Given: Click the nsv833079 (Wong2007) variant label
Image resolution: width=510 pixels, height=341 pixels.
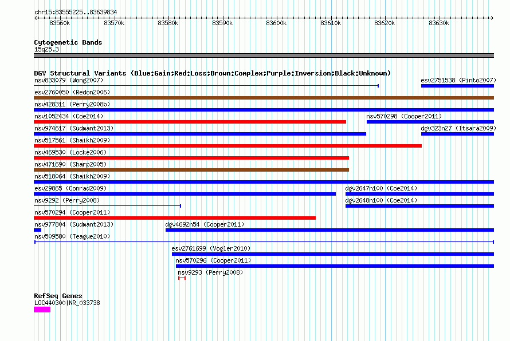Looking at the screenshot, I should click(x=69, y=80).
